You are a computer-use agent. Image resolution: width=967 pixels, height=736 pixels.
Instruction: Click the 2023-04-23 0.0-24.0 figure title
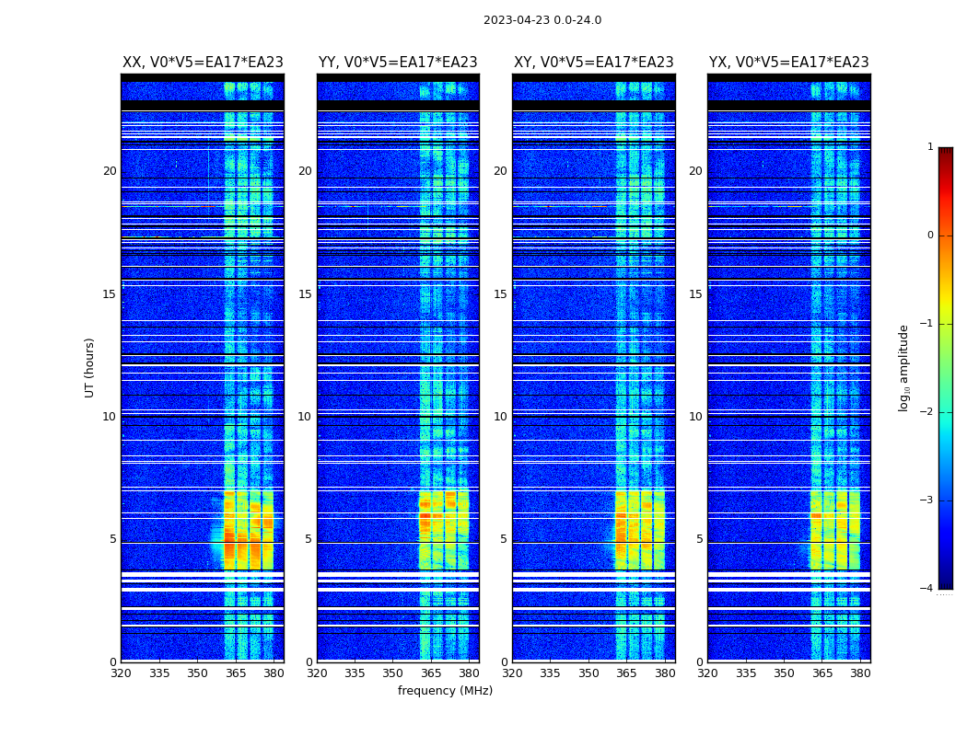542,19
